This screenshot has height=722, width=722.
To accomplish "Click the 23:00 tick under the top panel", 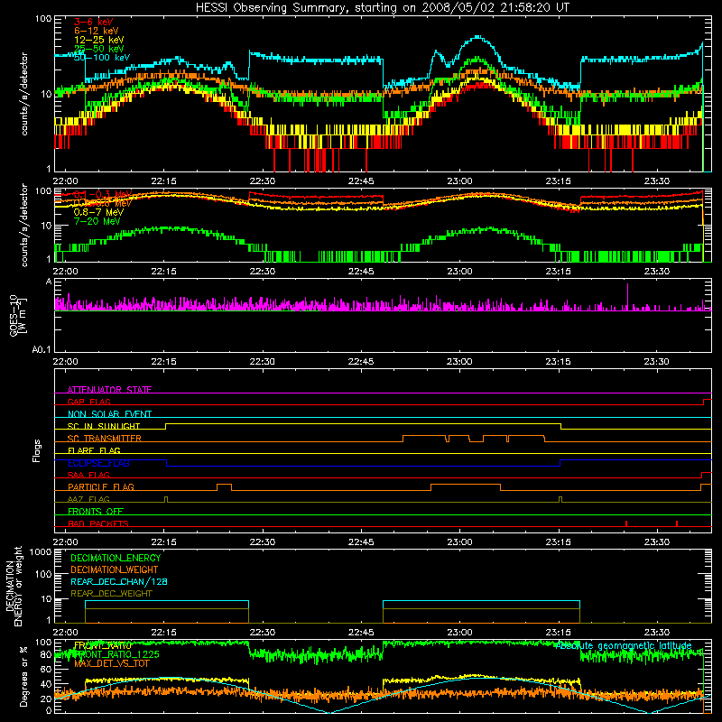I will coord(459,181).
